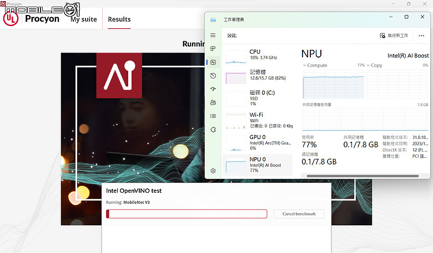The height and width of the screenshot is (253, 433).
Task: Switch to the Results tab in Procyon
Action: [119, 19]
